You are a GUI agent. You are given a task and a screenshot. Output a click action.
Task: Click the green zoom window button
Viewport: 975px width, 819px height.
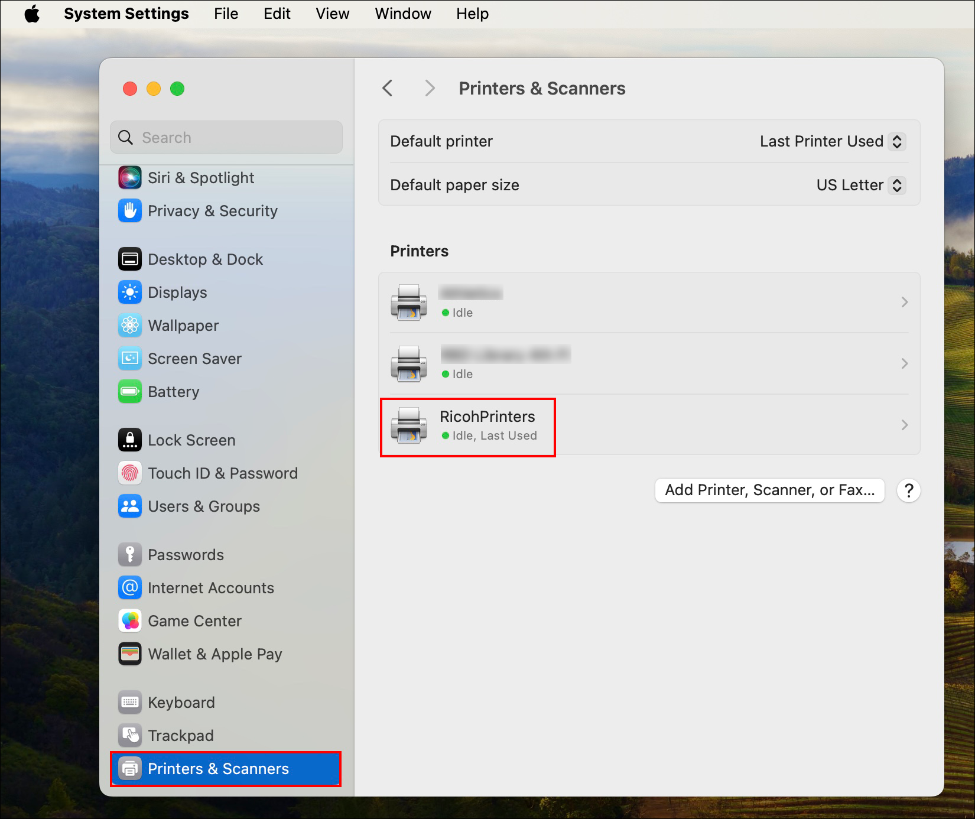click(x=177, y=89)
